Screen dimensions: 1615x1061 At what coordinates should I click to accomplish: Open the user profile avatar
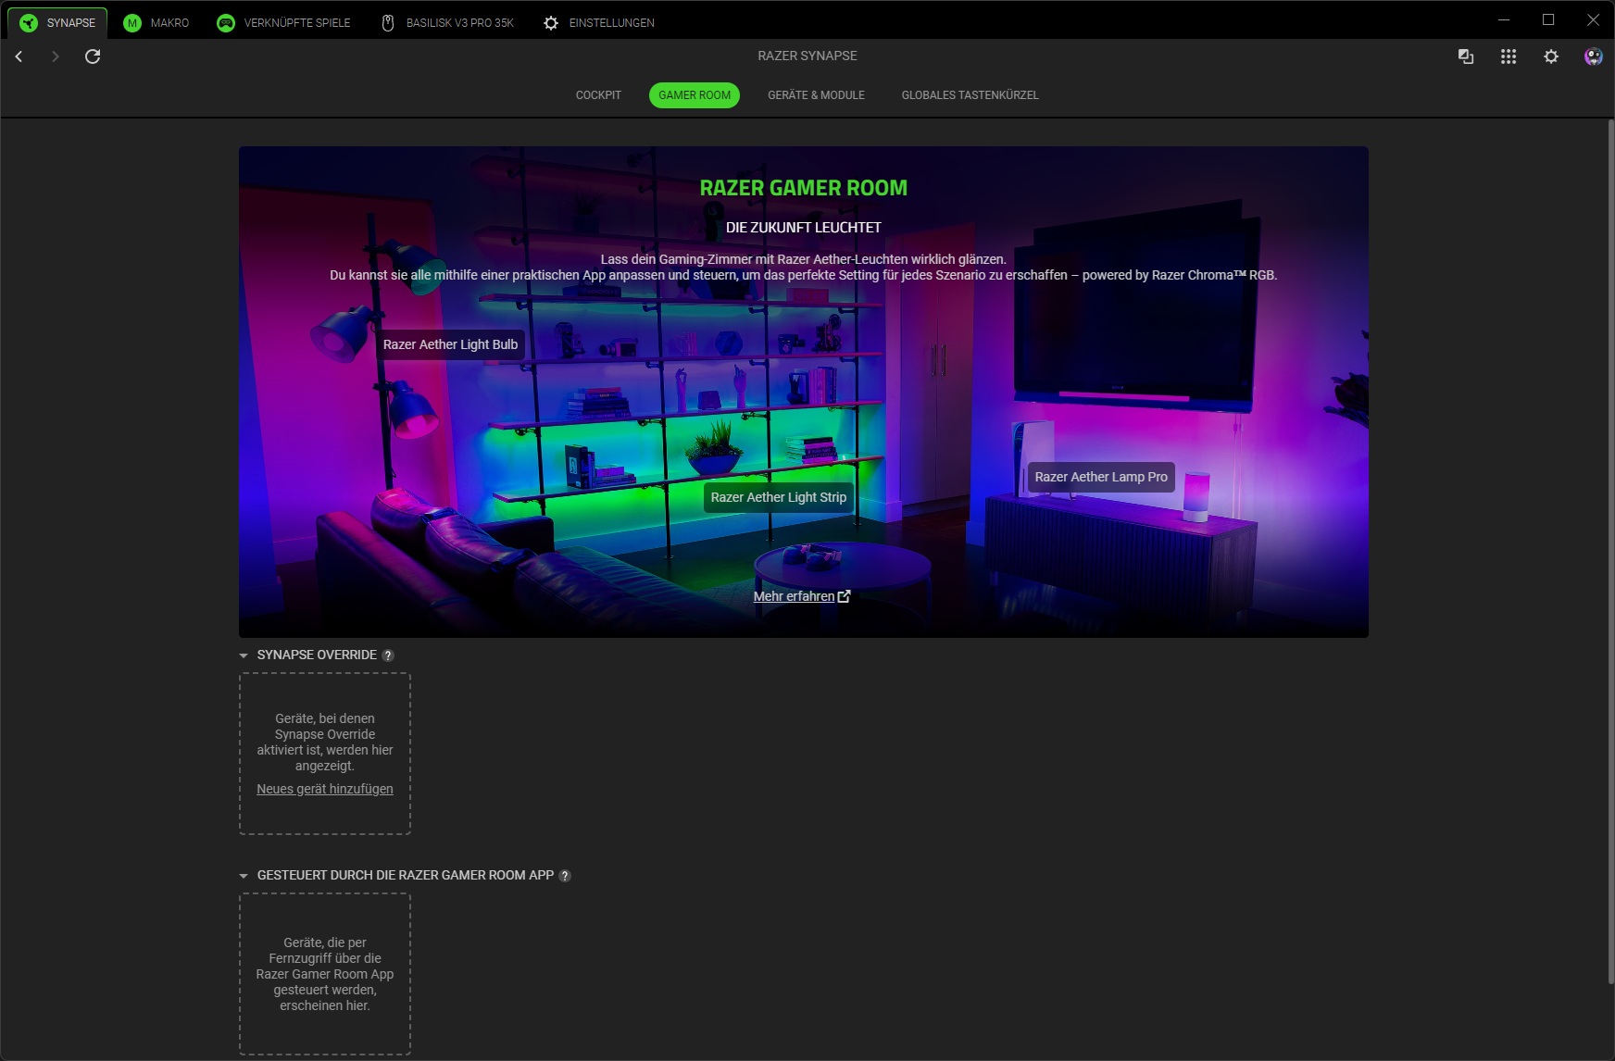coord(1593,56)
